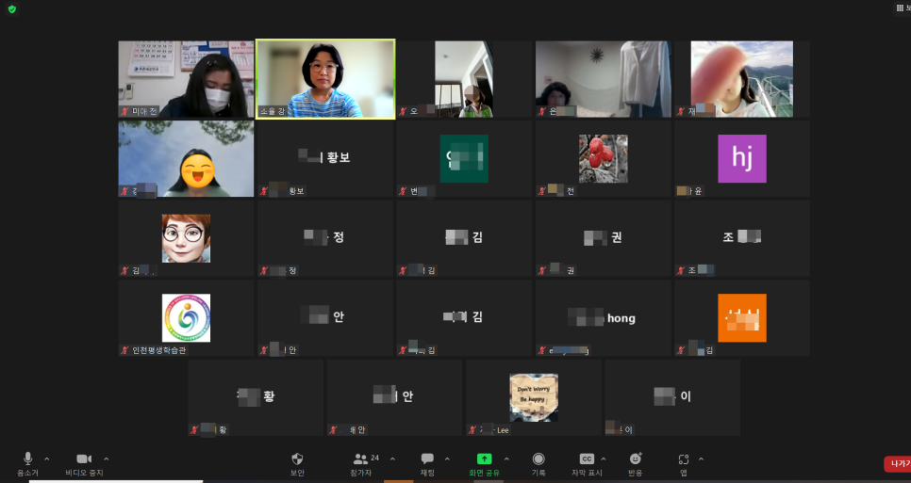Expand video options caret next to 비디오 중지

pyautogui.click(x=107, y=459)
